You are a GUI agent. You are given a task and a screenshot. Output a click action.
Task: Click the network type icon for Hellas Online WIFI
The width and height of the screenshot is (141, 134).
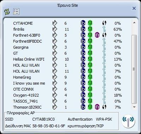54,59
